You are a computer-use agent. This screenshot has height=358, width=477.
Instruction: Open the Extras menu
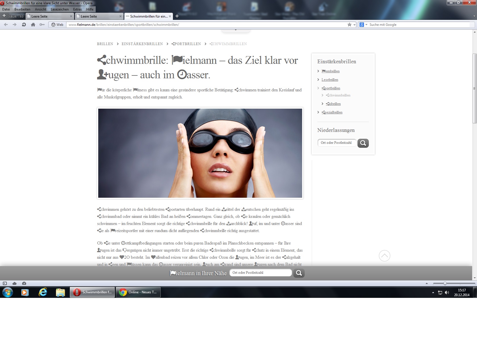[x=78, y=9]
